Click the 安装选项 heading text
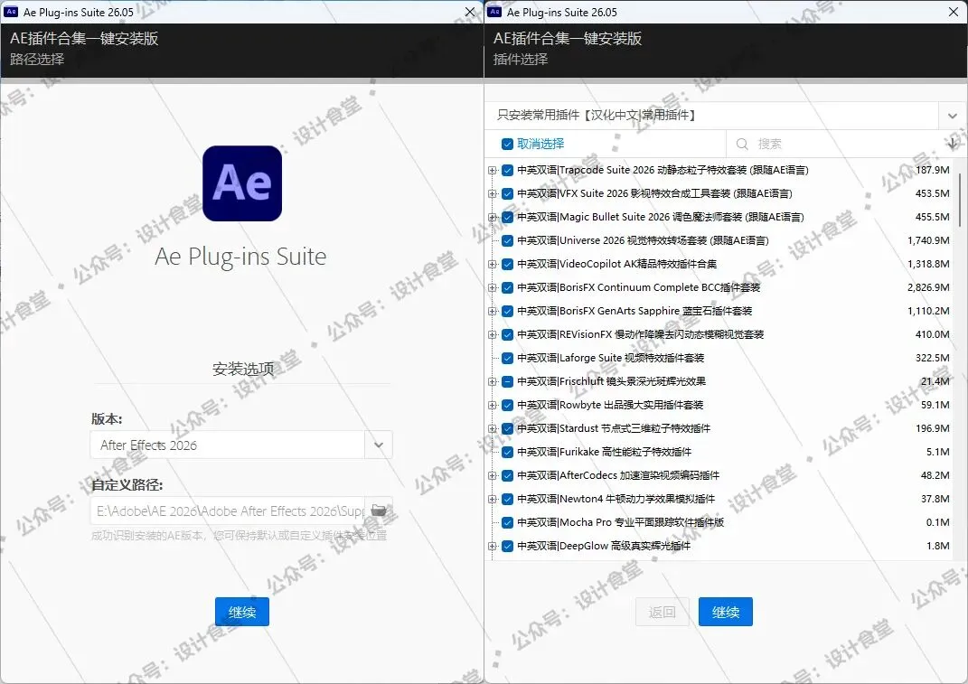Image resolution: width=968 pixels, height=684 pixels. tap(243, 370)
